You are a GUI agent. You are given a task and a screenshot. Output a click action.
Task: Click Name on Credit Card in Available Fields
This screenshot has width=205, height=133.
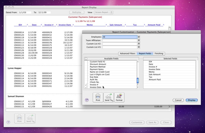click(99, 72)
